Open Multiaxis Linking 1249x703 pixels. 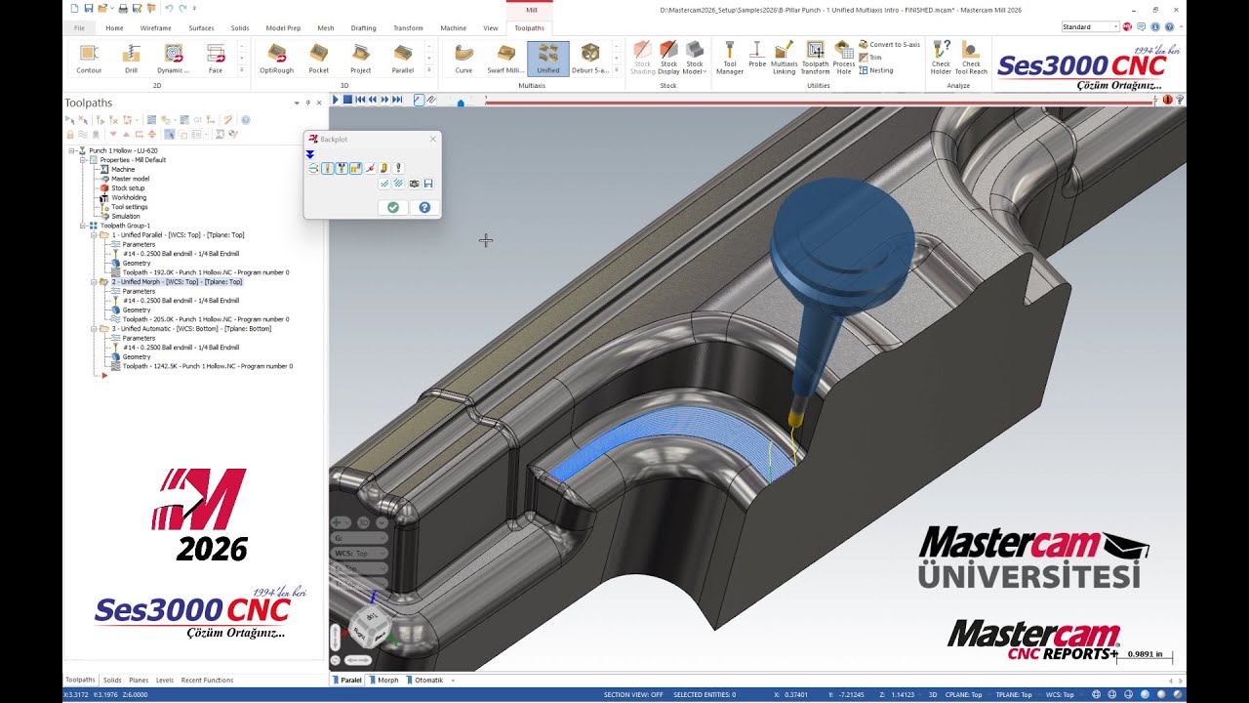pyautogui.click(x=785, y=59)
